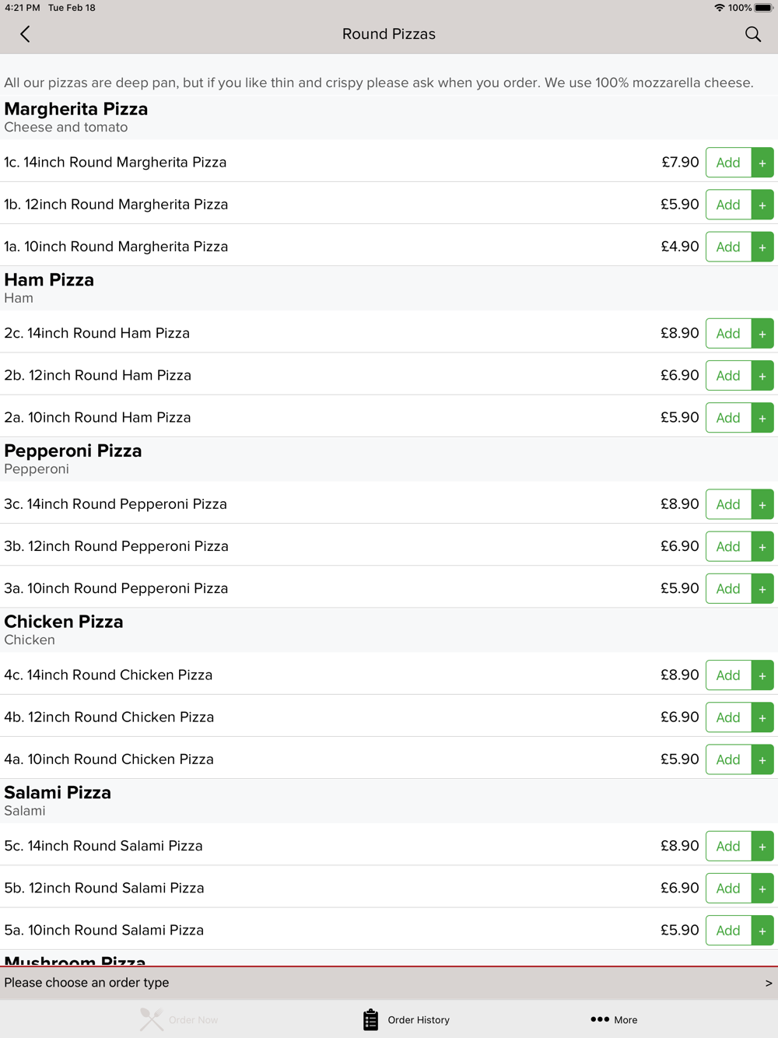Add 10inch Round Ham Pizza

(728, 418)
